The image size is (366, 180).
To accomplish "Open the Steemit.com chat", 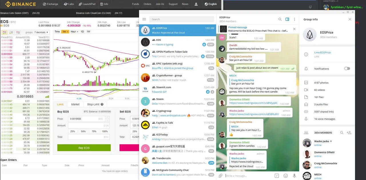I will click(178, 89).
